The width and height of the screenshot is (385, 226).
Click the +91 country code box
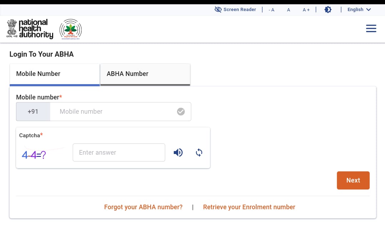(33, 112)
